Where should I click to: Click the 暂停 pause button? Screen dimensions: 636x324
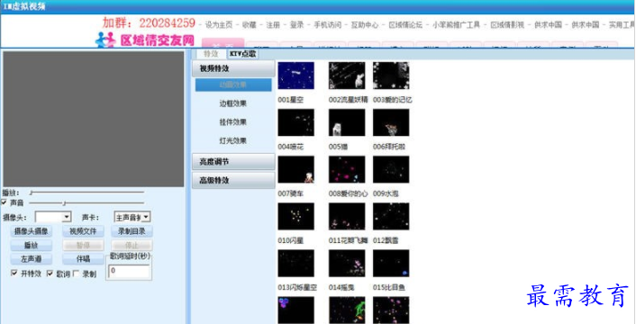coord(83,245)
